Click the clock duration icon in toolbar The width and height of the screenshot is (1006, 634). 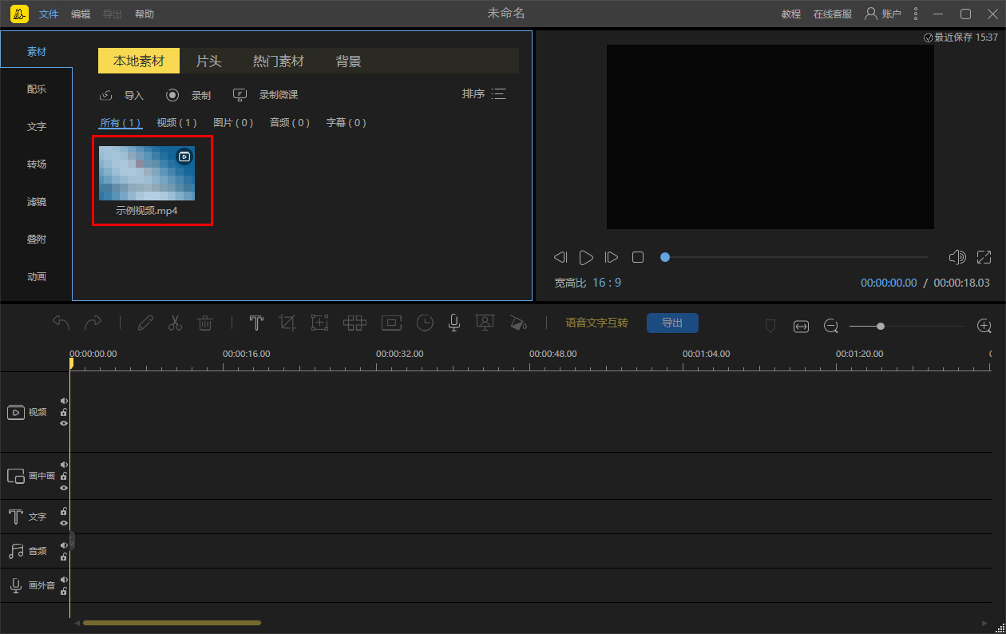(x=425, y=323)
